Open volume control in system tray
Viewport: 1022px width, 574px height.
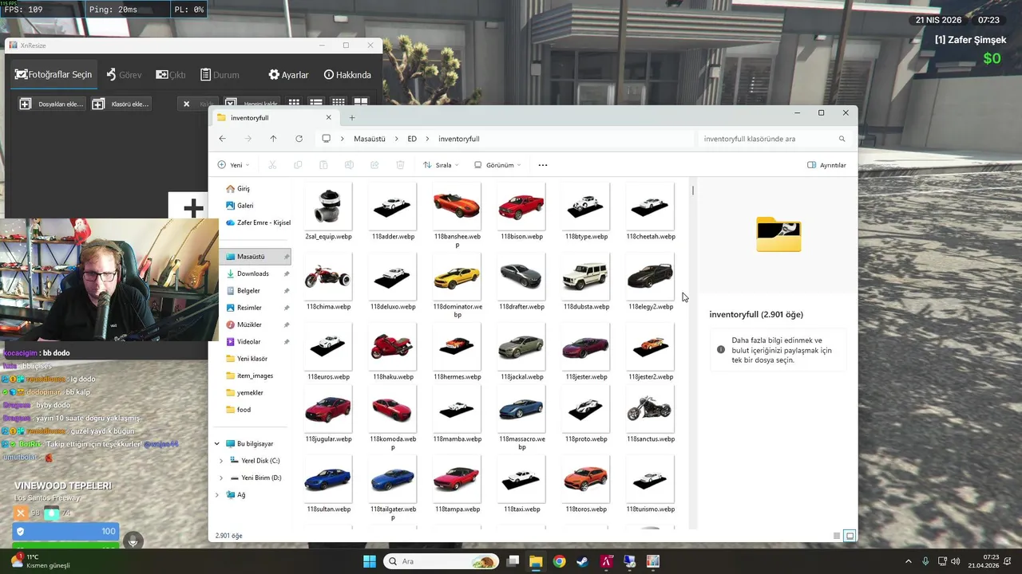pyautogui.click(x=956, y=561)
